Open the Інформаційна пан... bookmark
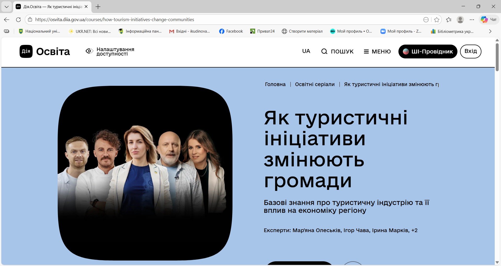Viewport: 501px width, 266px height. click(140, 31)
